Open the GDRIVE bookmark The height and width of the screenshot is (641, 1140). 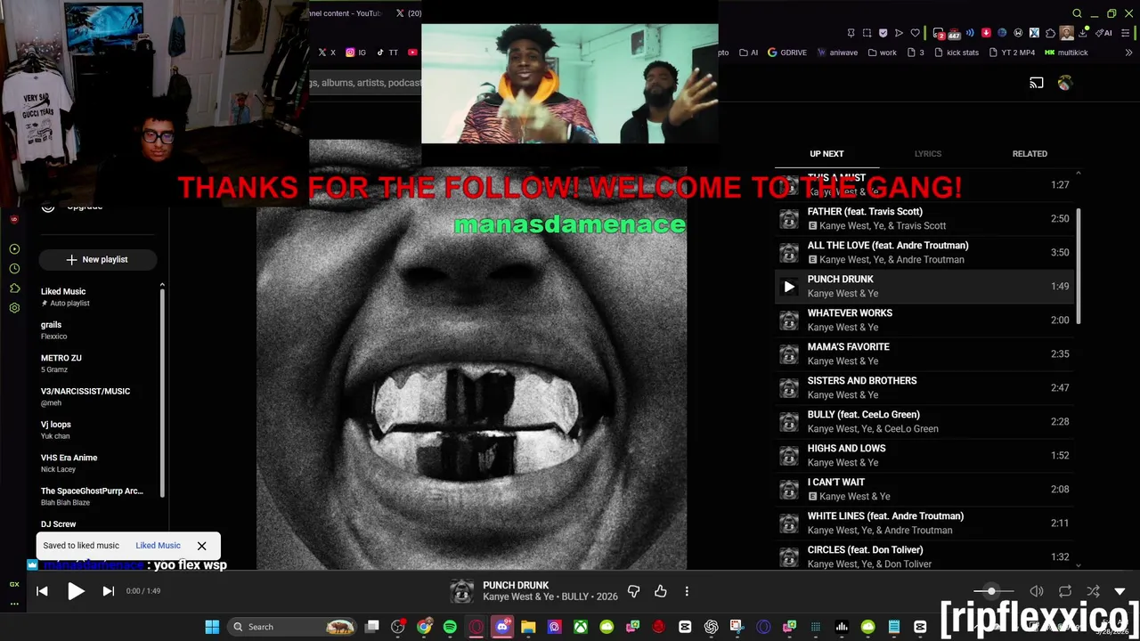click(786, 53)
